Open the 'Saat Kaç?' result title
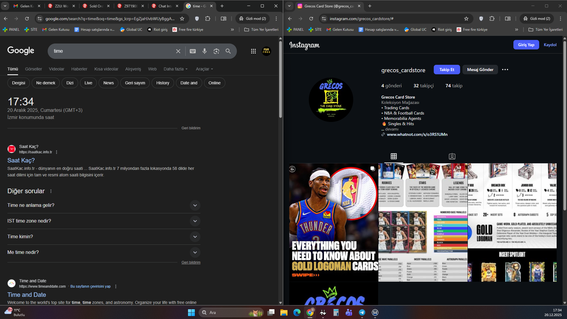The image size is (567, 319). coord(21,160)
